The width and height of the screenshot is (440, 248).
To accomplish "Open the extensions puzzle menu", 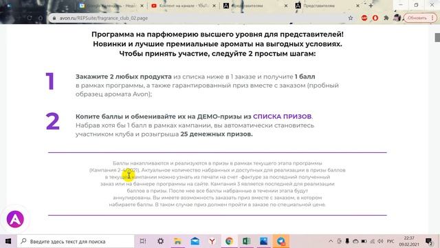I will tap(386, 18).
